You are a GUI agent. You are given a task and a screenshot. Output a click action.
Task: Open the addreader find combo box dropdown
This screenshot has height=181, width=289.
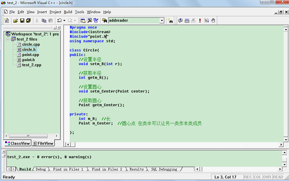click(162, 21)
